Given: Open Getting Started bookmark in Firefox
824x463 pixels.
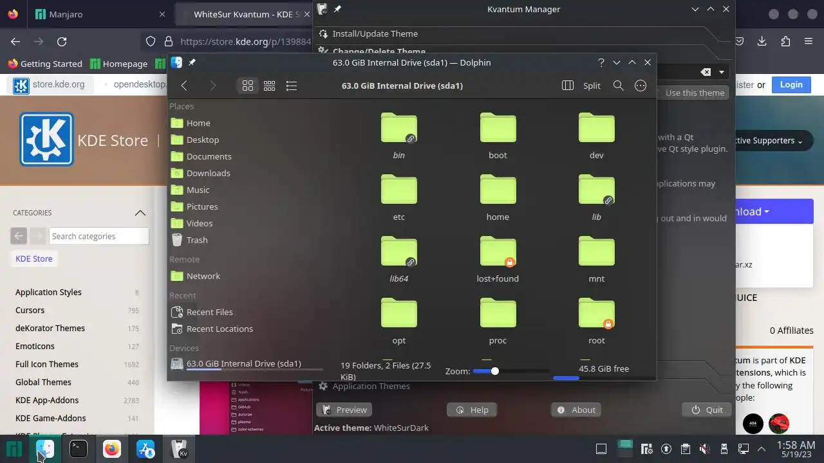Looking at the screenshot, I should pos(45,64).
